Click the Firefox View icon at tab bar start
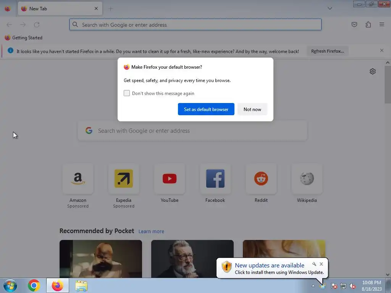Image resolution: width=391 pixels, height=293 pixels. [8, 9]
